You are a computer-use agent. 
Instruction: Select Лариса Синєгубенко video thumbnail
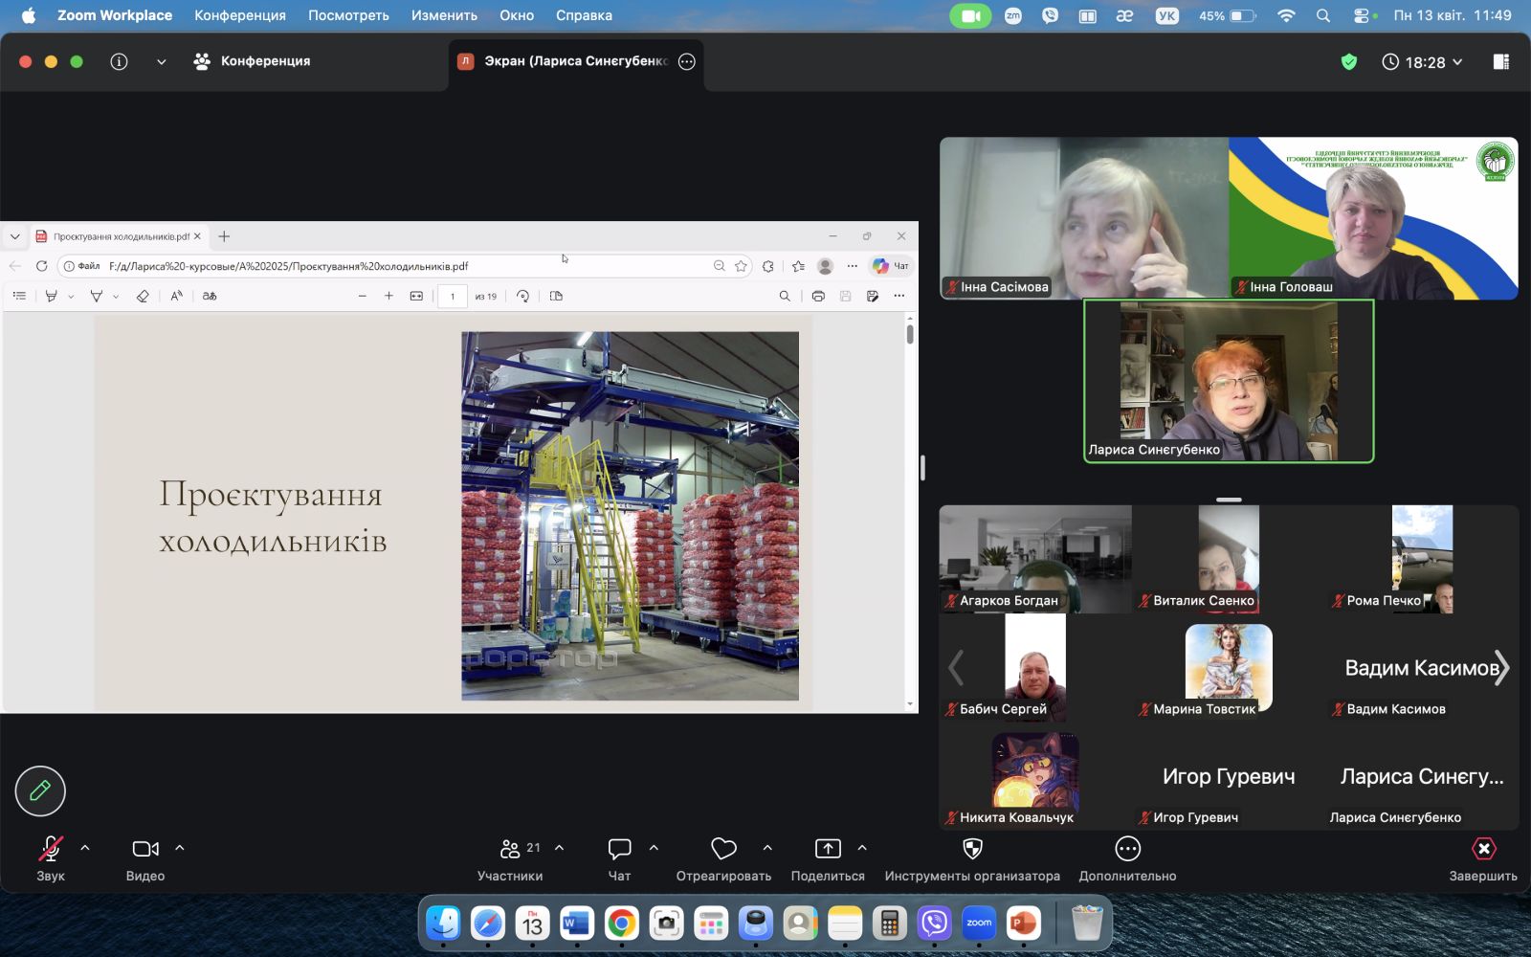pos(1229,381)
